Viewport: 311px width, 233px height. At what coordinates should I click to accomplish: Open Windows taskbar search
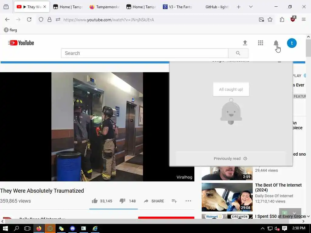point(16,228)
